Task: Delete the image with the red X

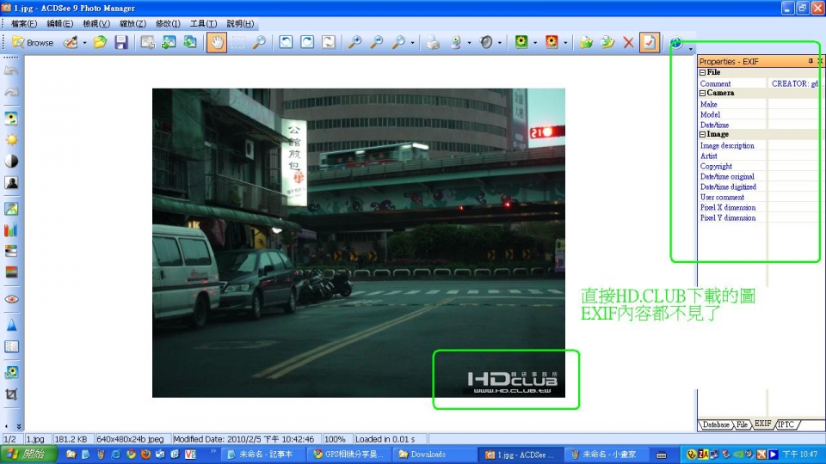Action: pos(628,43)
